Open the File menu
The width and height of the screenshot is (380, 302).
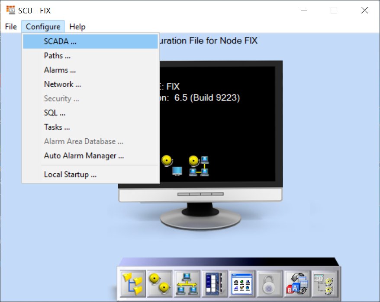tap(11, 27)
